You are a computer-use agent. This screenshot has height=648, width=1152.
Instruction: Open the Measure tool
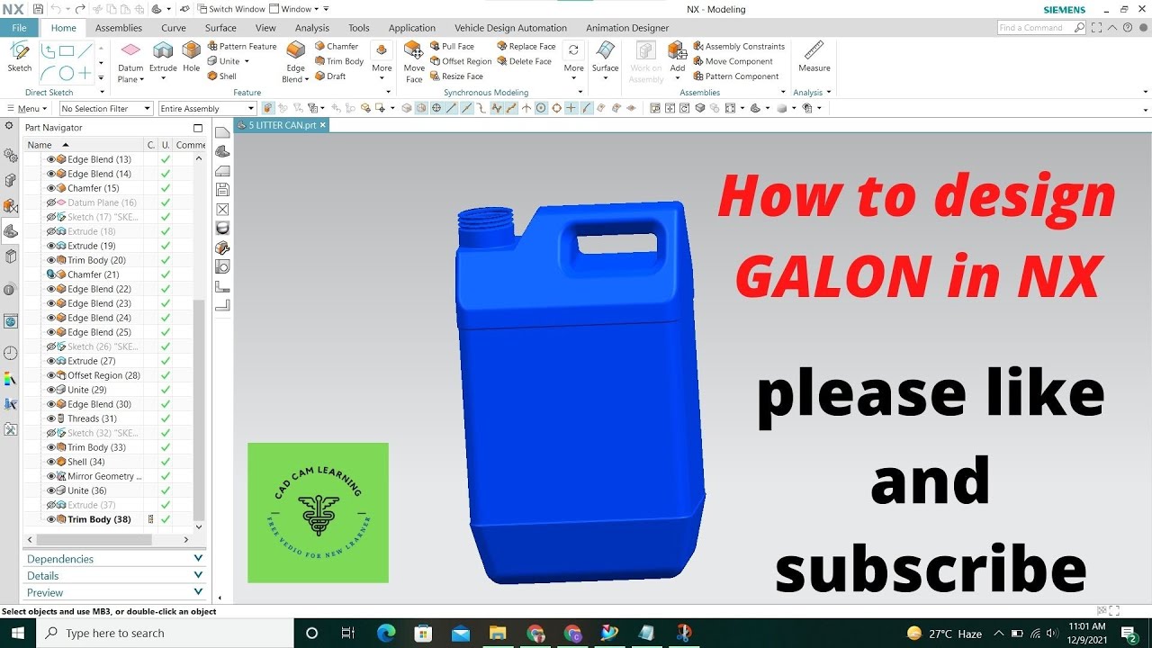pyautogui.click(x=814, y=56)
